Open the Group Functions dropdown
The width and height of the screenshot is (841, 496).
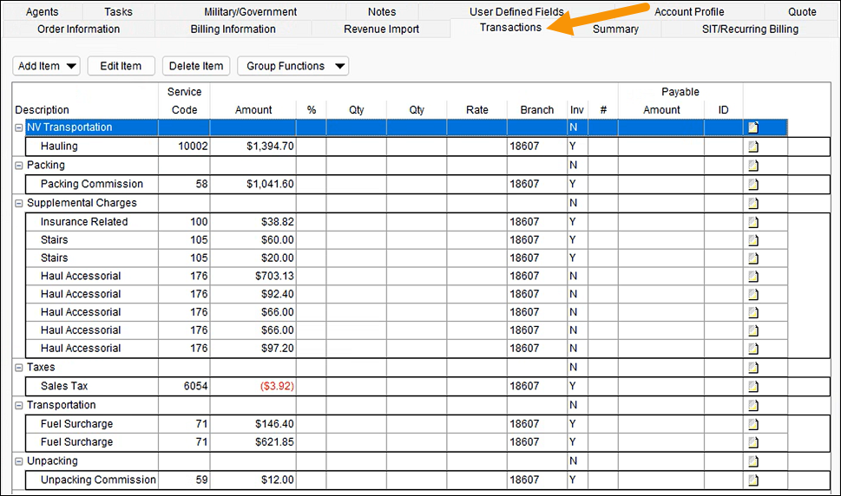click(x=292, y=66)
